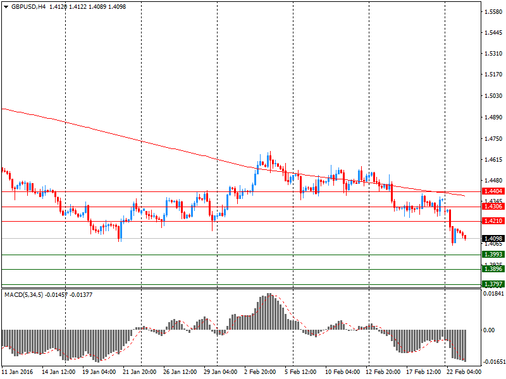
Task: Select the green 1.3896 support level label
Action: coord(493,269)
